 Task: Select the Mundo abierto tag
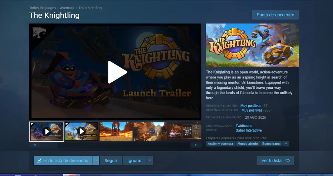pos(248,144)
